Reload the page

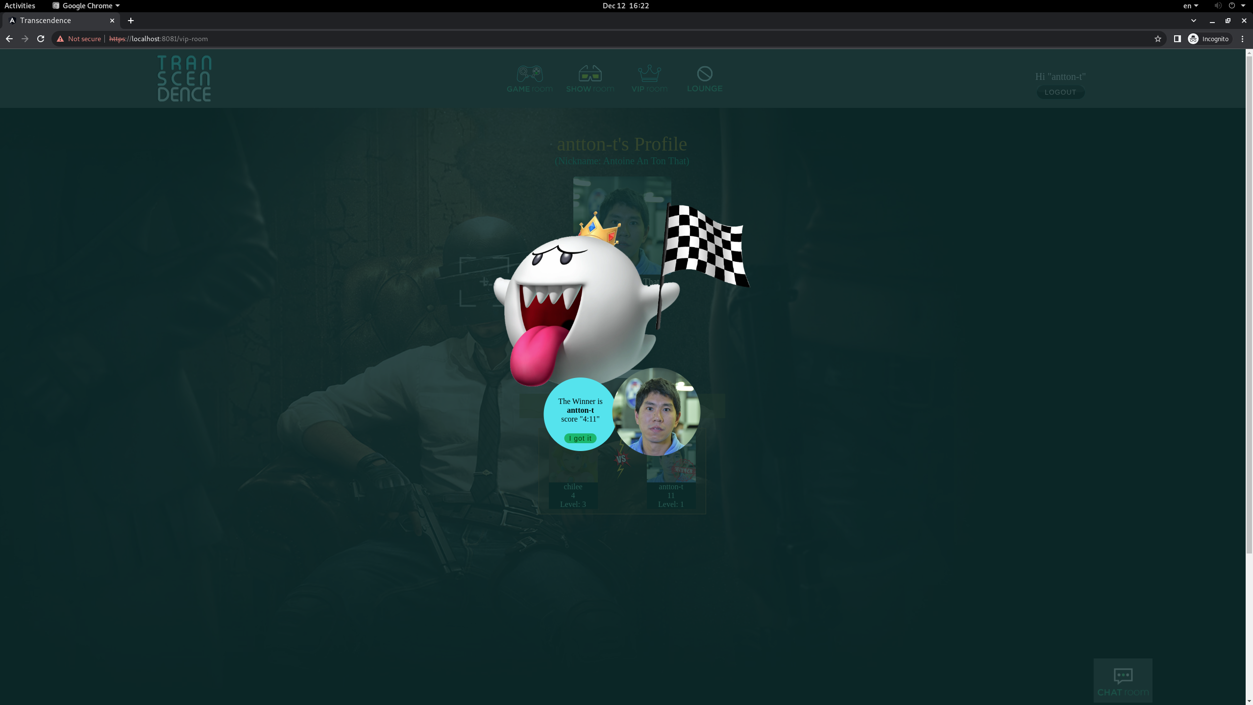[x=41, y=39]
